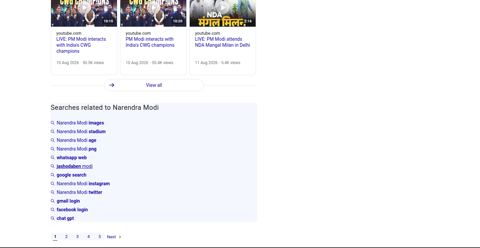Go to results page 2
Image resolution: width=480 pixels, height=248 pixels.
pos(66,237)
